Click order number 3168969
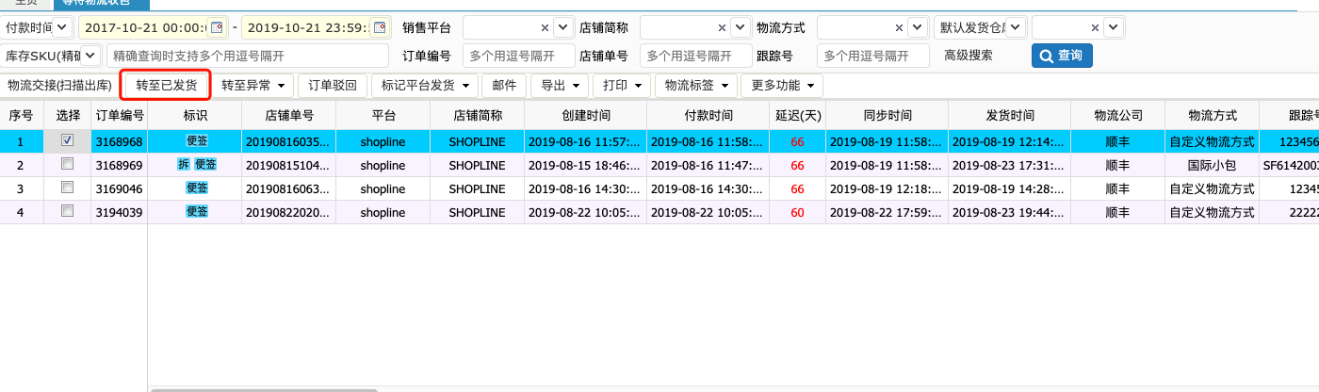 pyautogui.click(x=120, y=165)
